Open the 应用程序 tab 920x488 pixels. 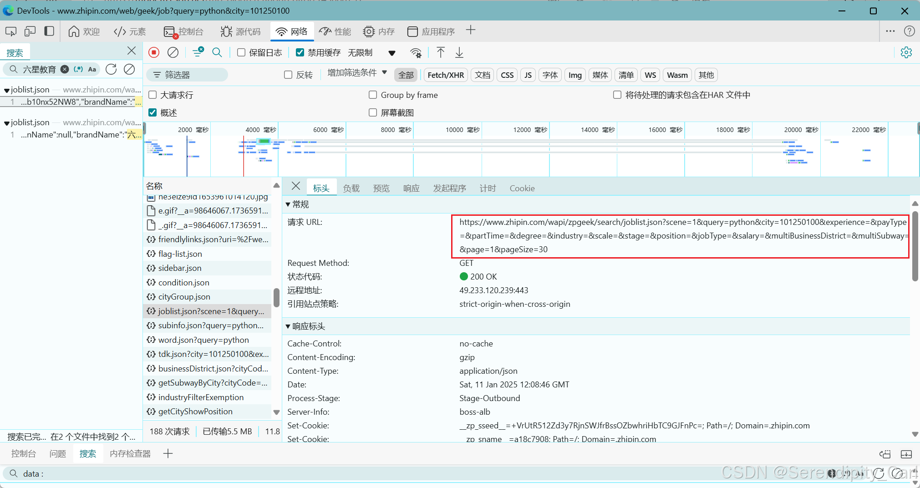pos(431,31)
